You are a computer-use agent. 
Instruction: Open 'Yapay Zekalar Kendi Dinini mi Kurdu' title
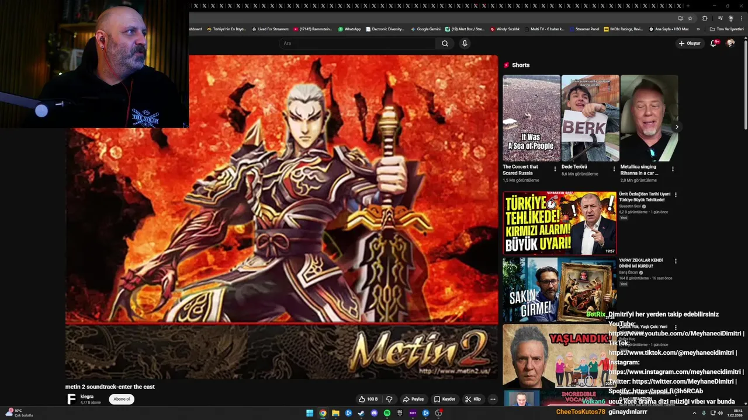click(x=640, y=263)
